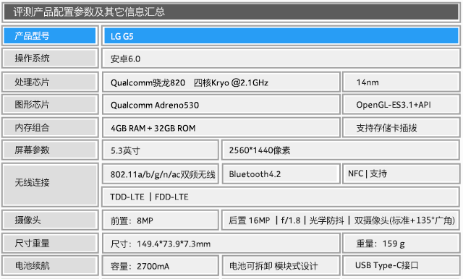Select the 无线连接 label cell
Image resolution: width=463 pixels, height=279 pixels.
coord(50,185)
